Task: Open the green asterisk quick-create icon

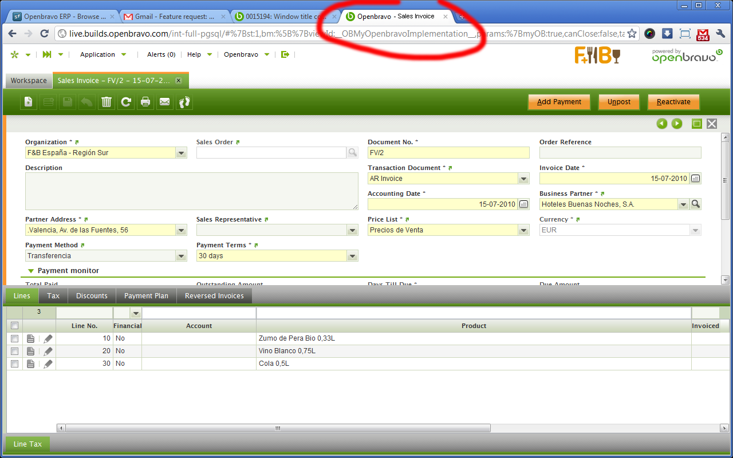Action: [x=14, y=54]
